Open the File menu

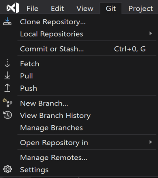pos(32,9)
